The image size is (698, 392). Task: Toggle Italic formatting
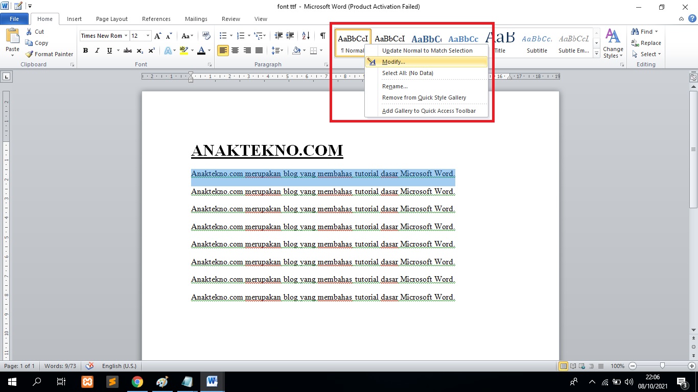pyautogui.click(x=97, y=51)
